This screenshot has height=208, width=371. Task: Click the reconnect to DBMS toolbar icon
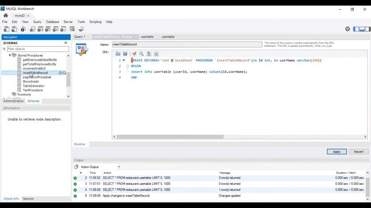[x=81, y=29]
